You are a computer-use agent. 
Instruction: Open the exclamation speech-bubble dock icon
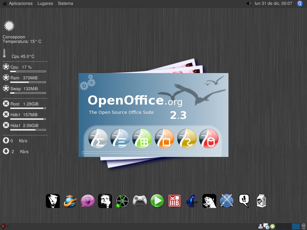(x=244, y=201)
